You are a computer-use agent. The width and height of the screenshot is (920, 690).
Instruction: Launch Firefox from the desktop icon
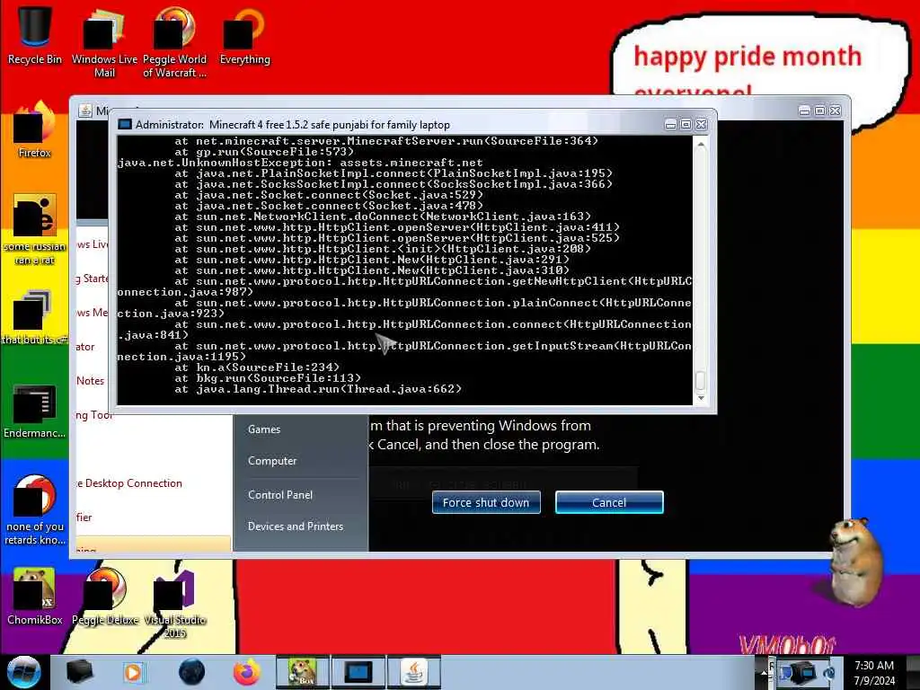coord(35,129)
